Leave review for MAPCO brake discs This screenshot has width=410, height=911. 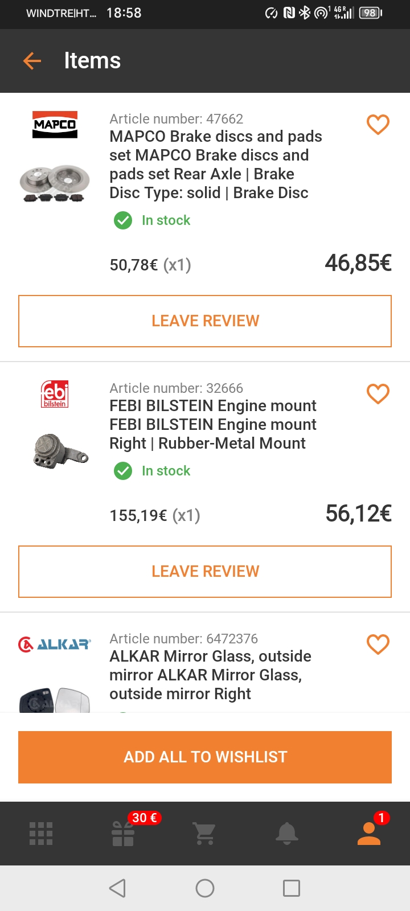point(205,321)
